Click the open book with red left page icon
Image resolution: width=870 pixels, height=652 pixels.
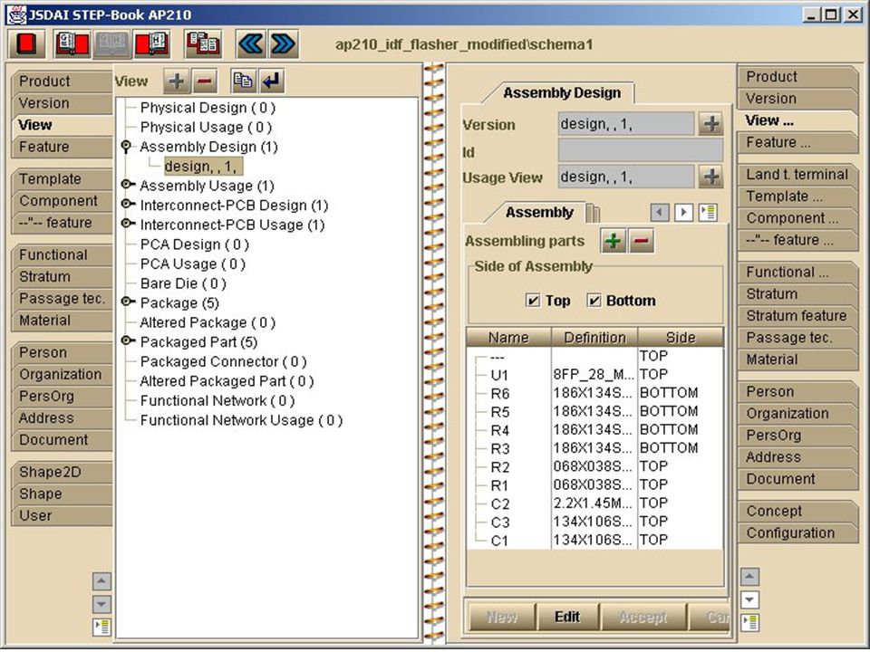(151, 43)
